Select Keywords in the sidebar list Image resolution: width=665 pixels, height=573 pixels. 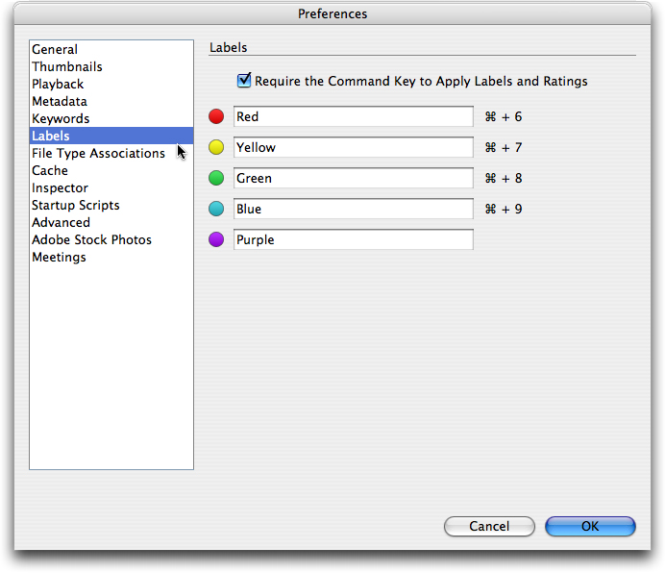61,119
